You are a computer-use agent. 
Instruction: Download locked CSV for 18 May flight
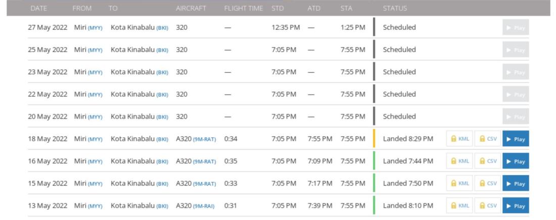(488, 139)
